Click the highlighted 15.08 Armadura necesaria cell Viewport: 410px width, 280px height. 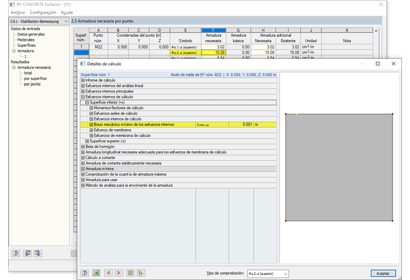point(214,52)
